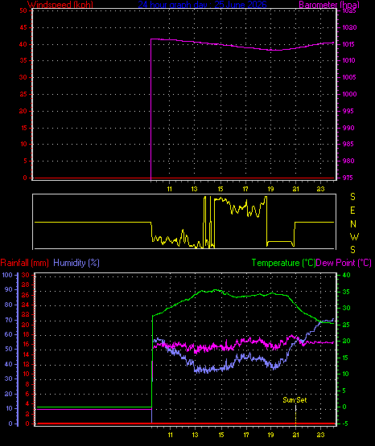Select 6 on the rainfall axis
Image resolution: width=375 pixels, height=446 pixels.
tap(27, 394)
